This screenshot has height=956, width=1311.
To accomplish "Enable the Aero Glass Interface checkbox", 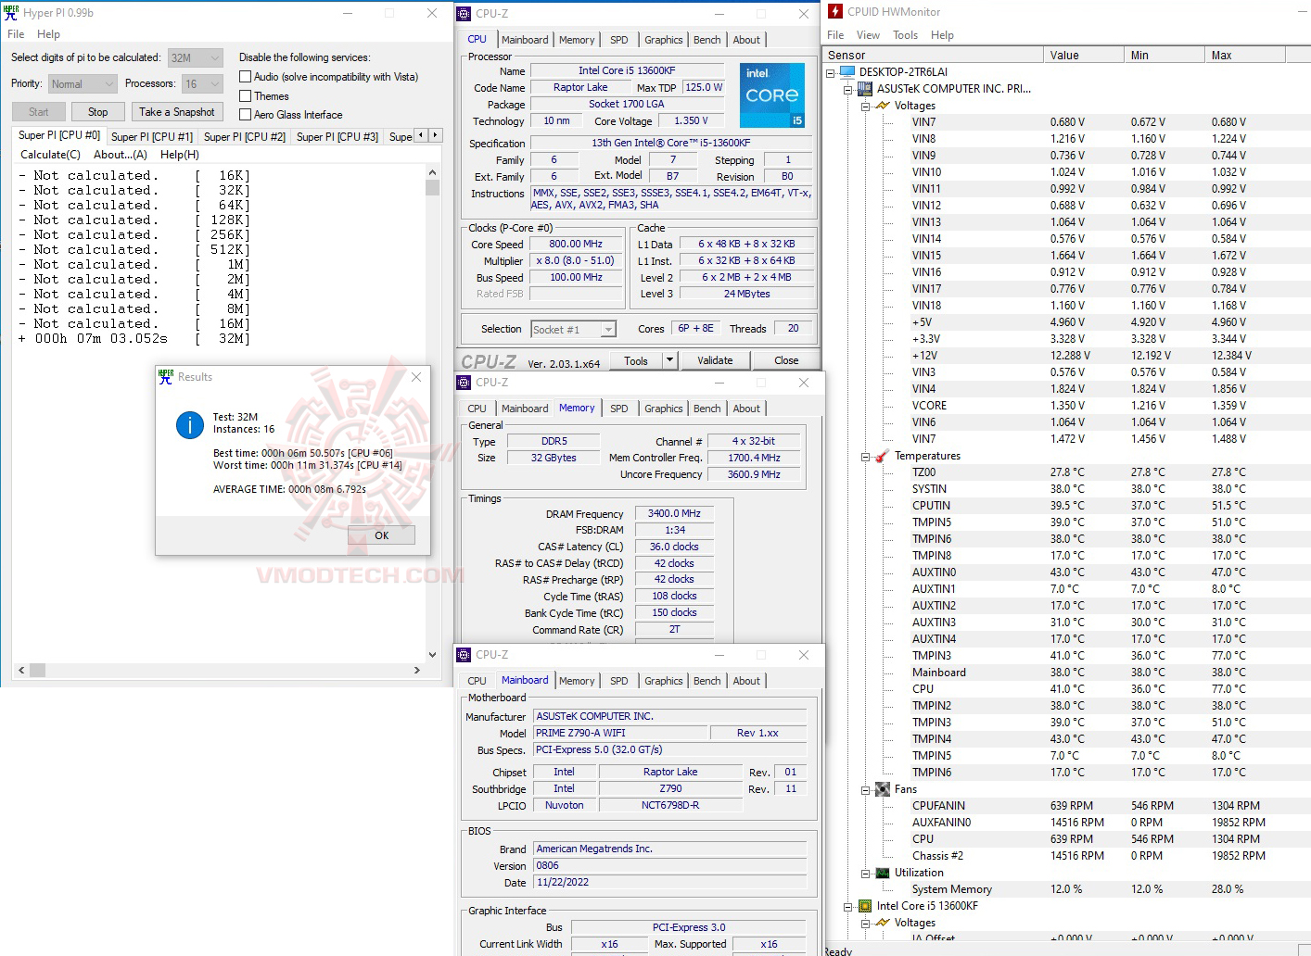I will (246, 114).
